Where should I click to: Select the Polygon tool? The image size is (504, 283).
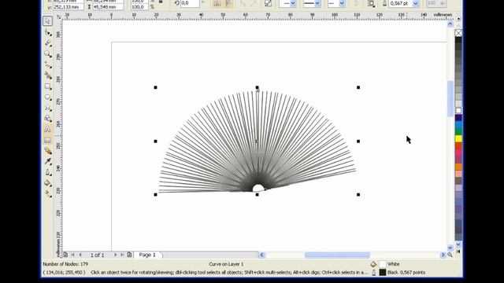pos(48,108)
